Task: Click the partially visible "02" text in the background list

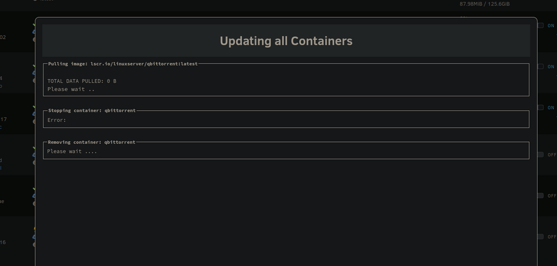Action: click(x=3, y=37)
